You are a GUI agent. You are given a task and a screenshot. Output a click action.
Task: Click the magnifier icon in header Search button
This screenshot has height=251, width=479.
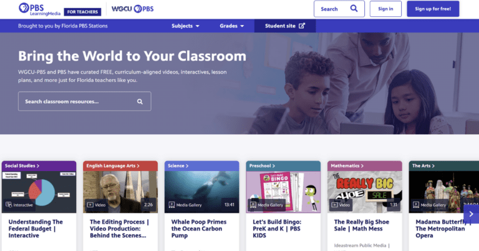[x=354, y=9]
